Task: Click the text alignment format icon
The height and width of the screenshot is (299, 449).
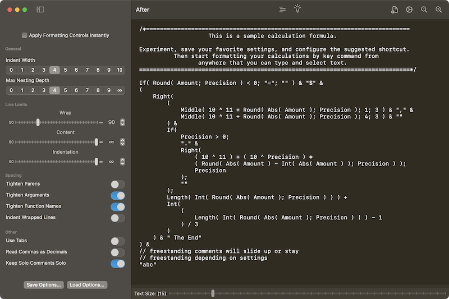Action: 282,10
